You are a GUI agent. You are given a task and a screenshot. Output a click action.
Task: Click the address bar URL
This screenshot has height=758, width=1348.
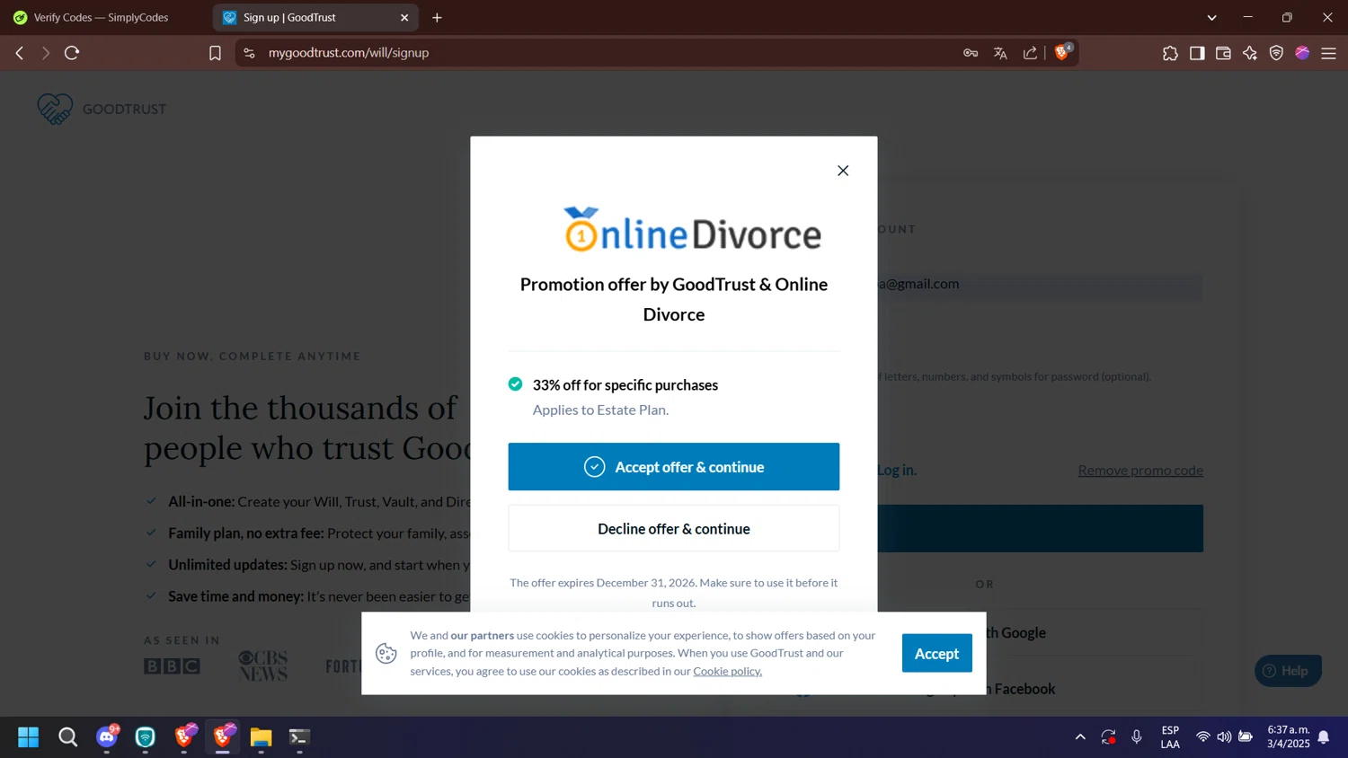click(x=349, y=53)
